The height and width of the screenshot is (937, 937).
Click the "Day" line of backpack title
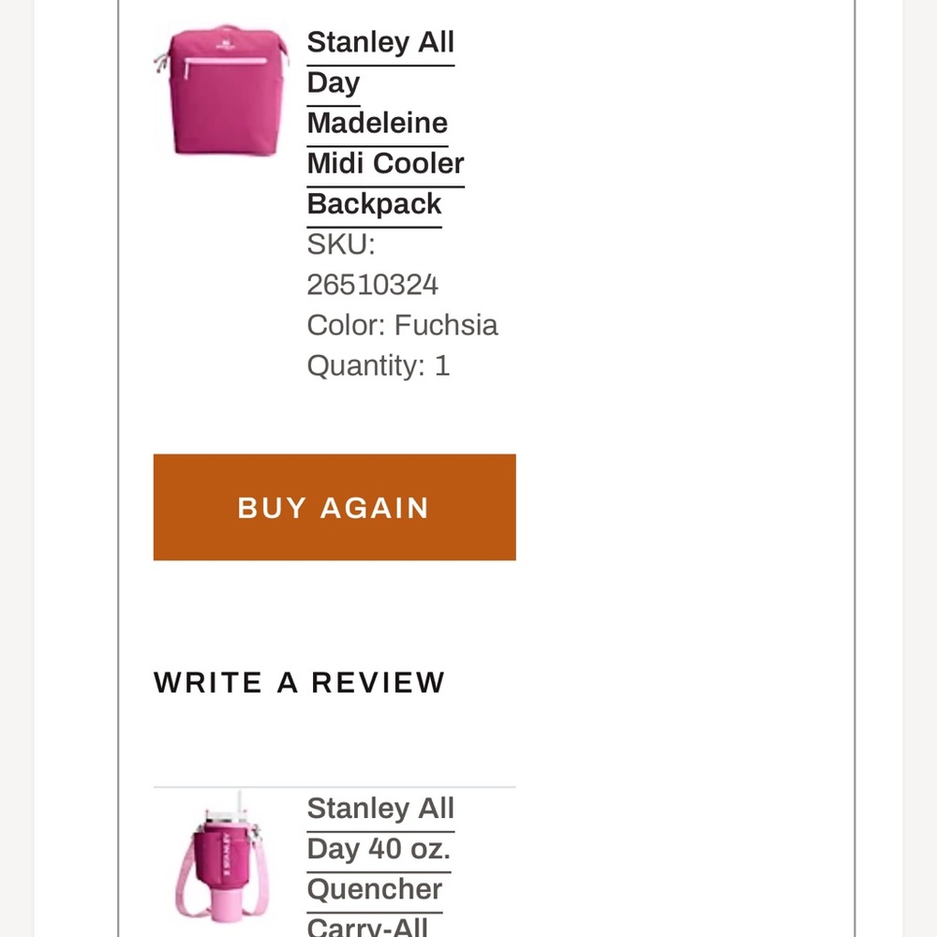(334, 83)
